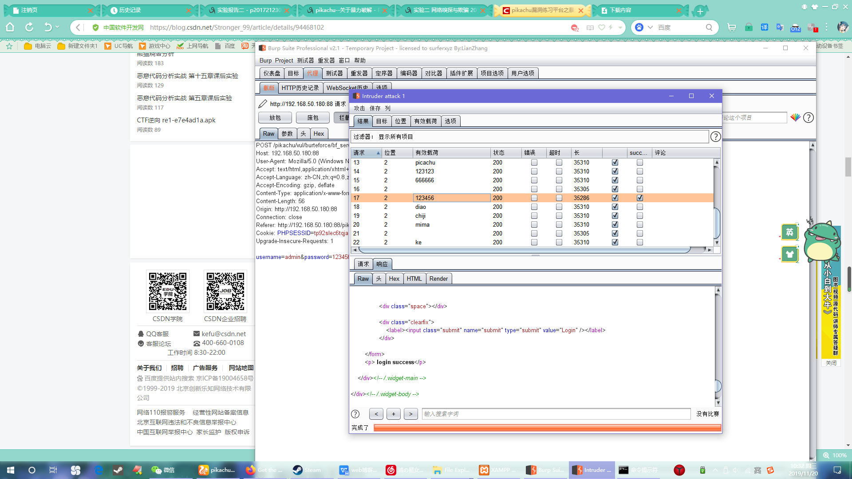The image size is (852, 479).
Task: Click the orange attack progress bar
Action: point(547,428)
